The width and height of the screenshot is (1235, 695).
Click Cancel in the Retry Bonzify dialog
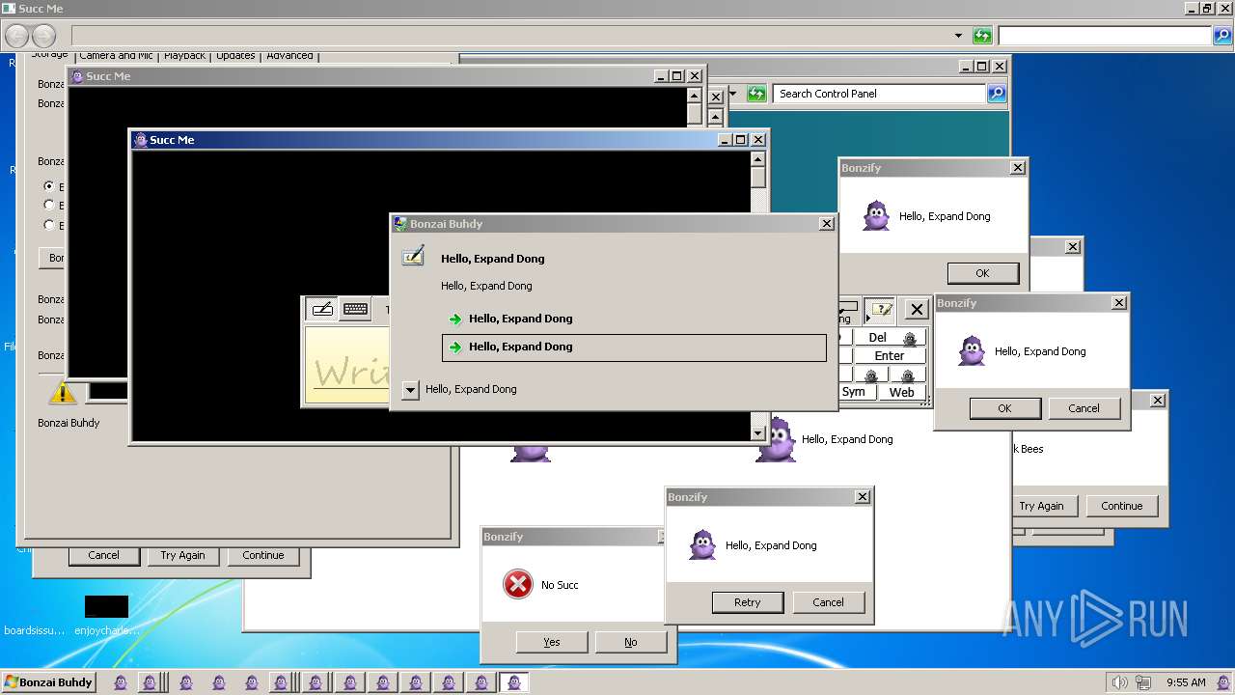pos(828,602)
